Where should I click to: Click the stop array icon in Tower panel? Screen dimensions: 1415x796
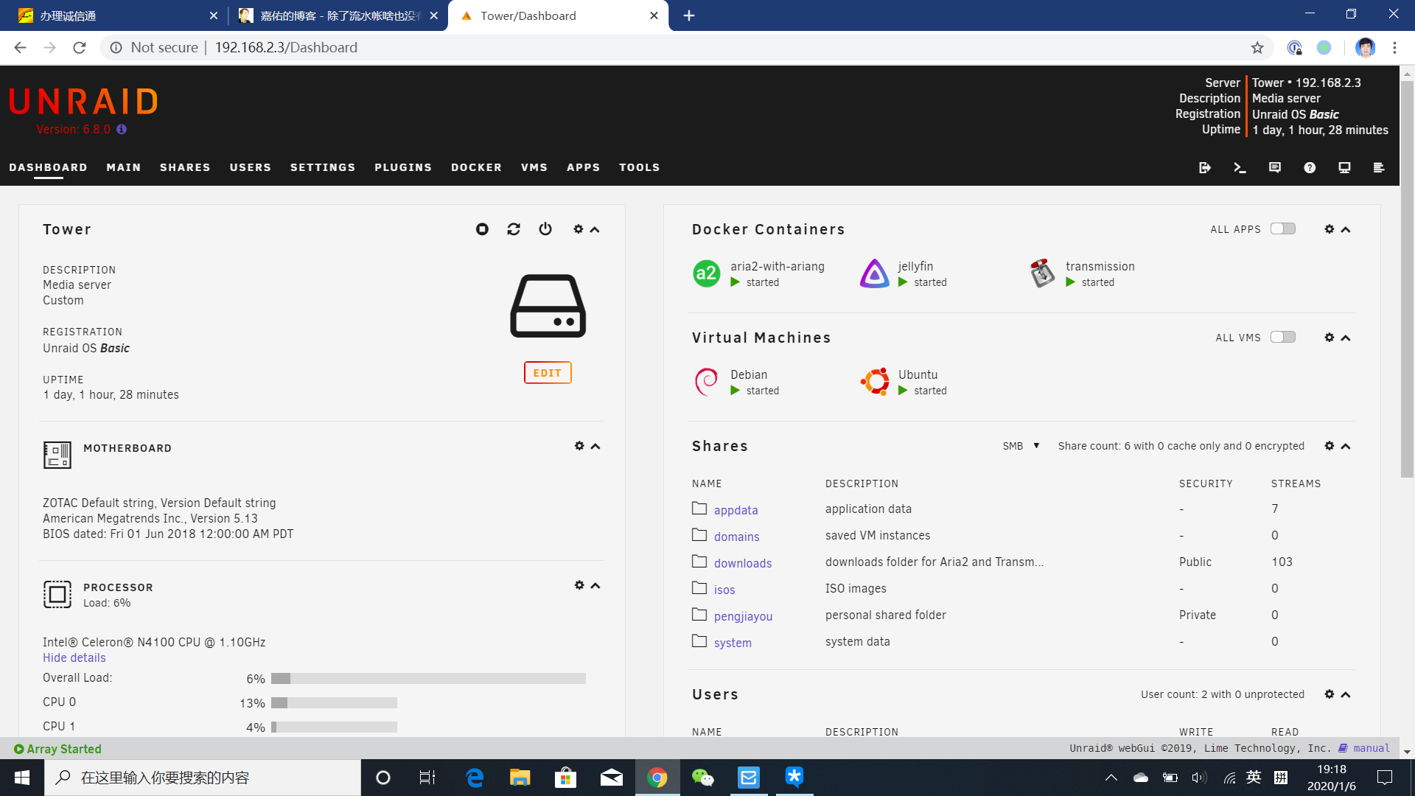click(x=482, y=229)
